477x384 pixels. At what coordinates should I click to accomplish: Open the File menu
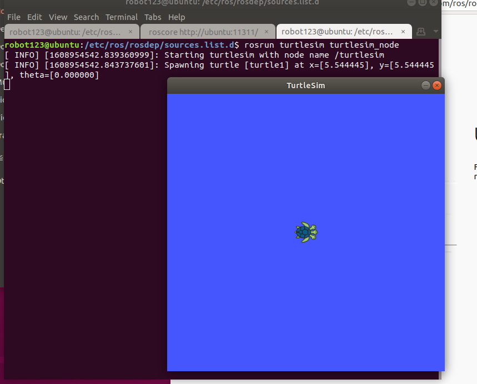click(x=13, y=17)
